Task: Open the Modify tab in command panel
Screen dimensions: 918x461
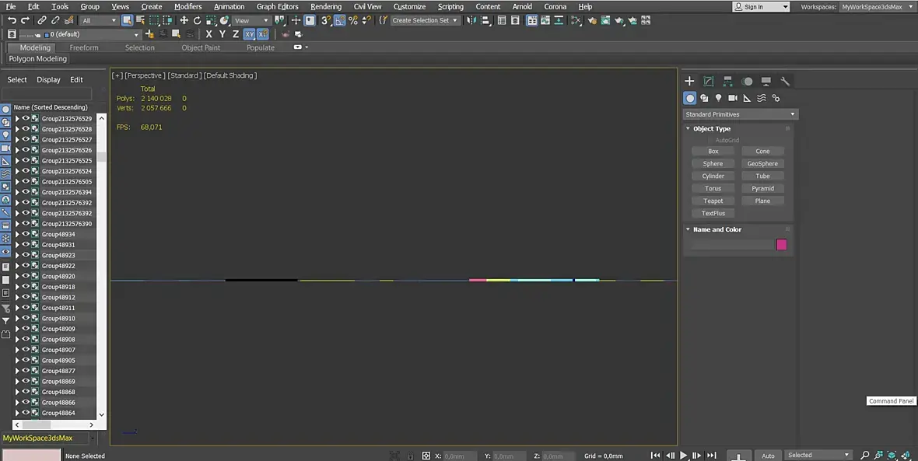Action: (709, 82)
